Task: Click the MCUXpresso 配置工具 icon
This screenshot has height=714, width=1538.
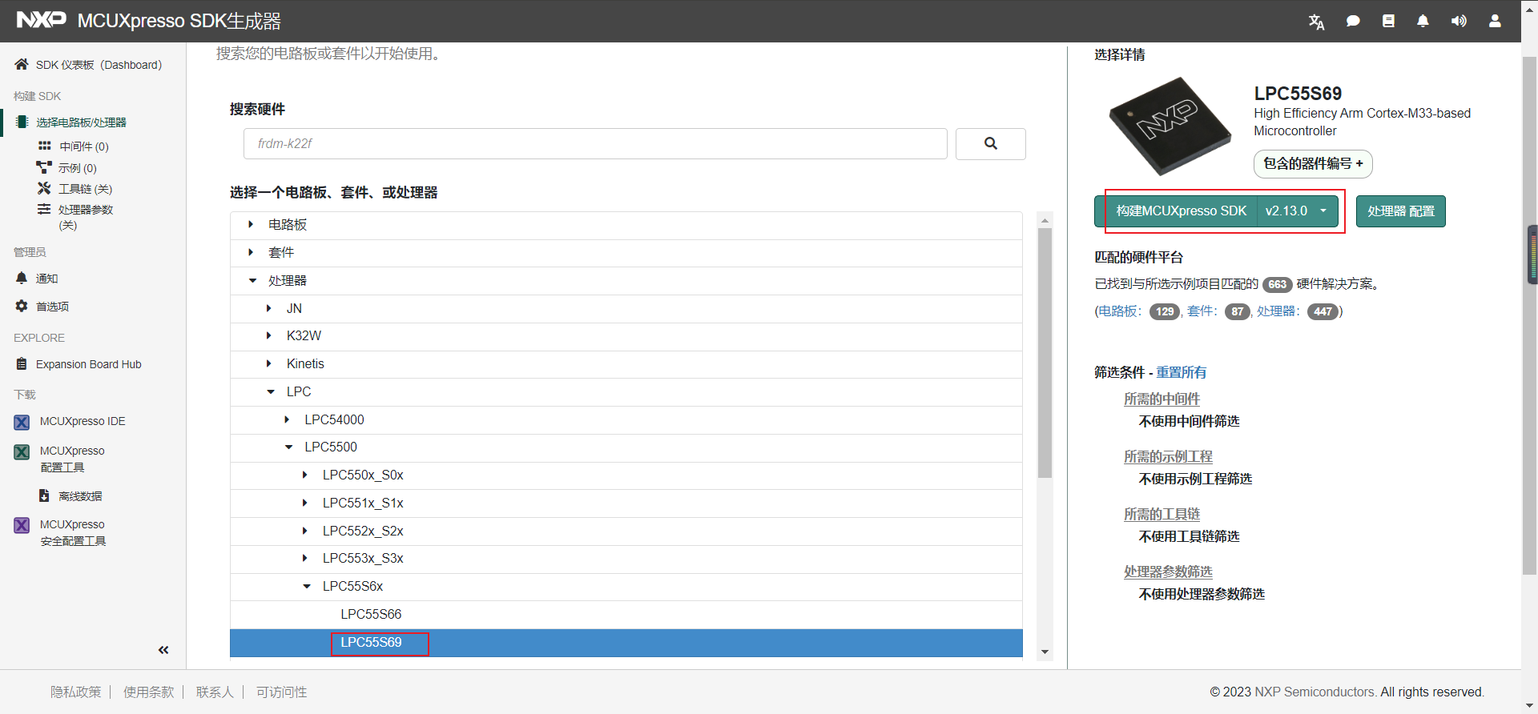Action: coord(22,452)
